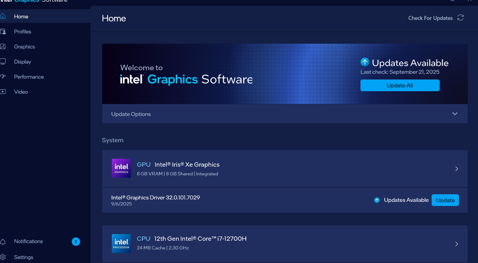The height and width of the screenshot is (263, 478).
Task: Click the refresh icon beside Check For Updates
Action: (x=461, y=18)
